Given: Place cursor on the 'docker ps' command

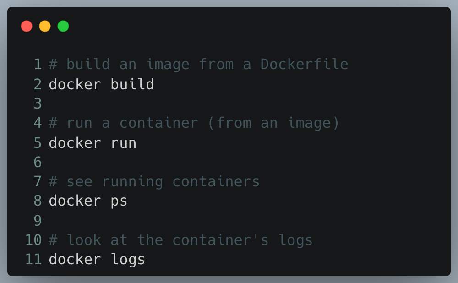Looking at the screenshot, I should (88, 201).
